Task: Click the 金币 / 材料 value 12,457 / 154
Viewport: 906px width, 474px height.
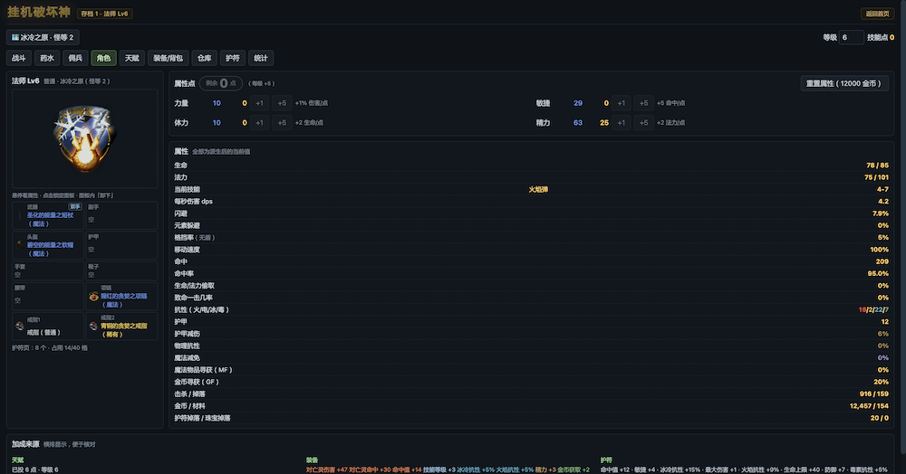Action: pos(869,406)
